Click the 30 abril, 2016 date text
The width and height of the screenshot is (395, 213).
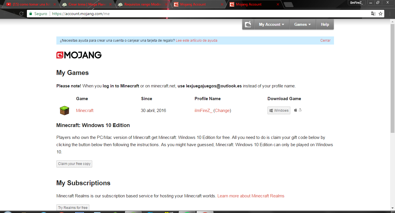154,111
